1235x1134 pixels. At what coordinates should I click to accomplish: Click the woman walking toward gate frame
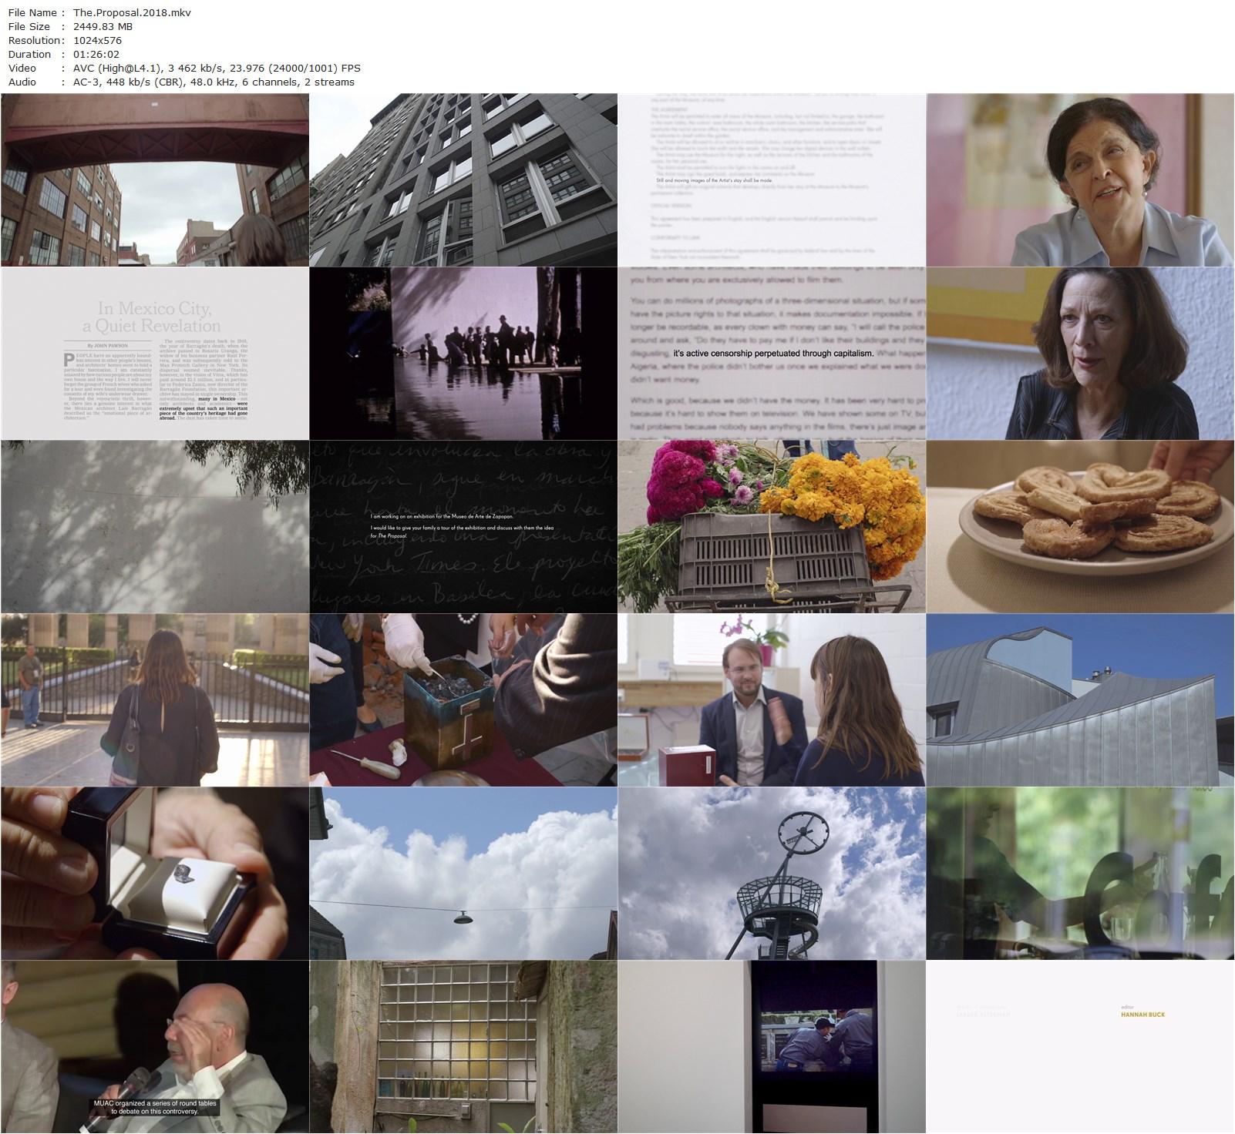tap(155, 700)
